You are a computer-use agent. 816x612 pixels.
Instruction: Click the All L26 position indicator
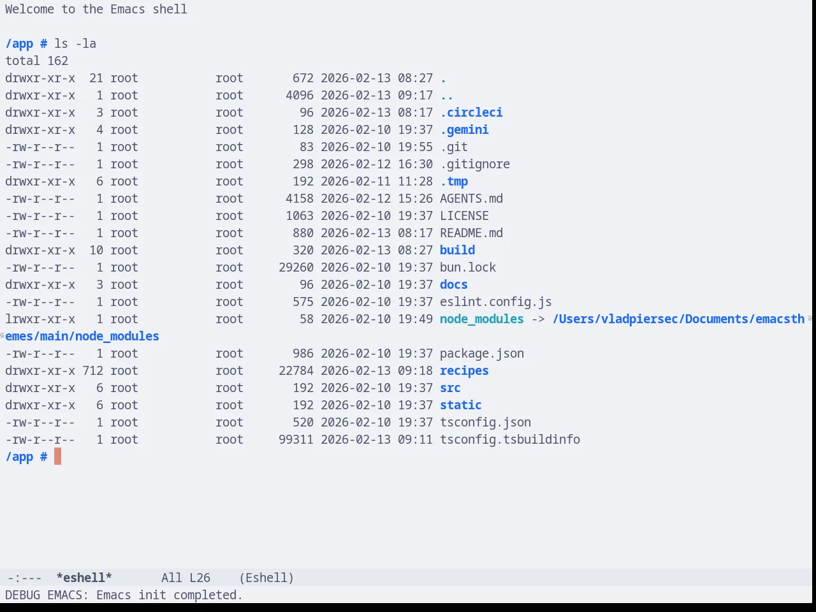click(x=186, y=578)
